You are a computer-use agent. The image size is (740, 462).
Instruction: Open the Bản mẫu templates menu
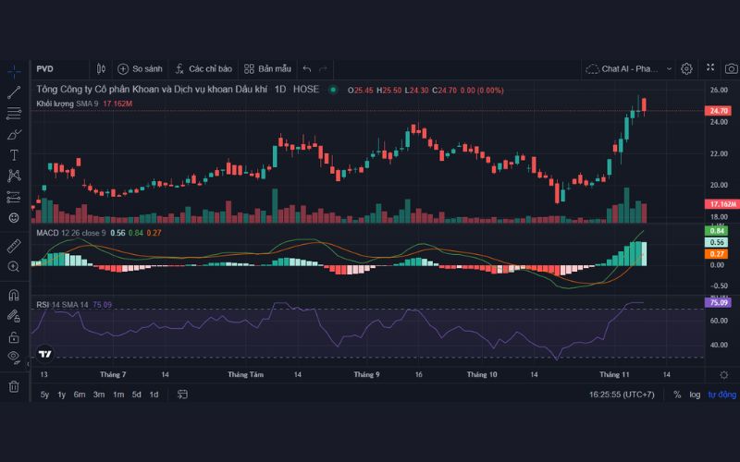pyautogui.click(x=267, y=68)
